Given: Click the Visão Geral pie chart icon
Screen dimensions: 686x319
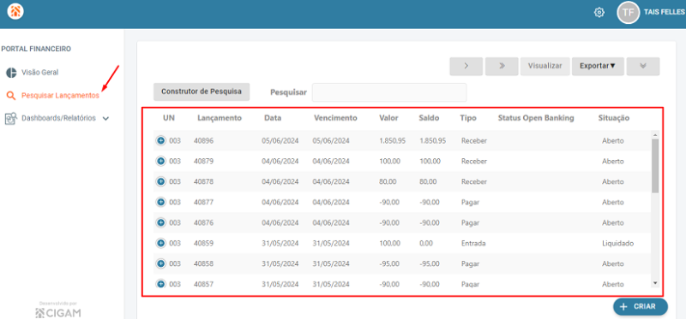Looking at the screenshot, I should (11, 73).
